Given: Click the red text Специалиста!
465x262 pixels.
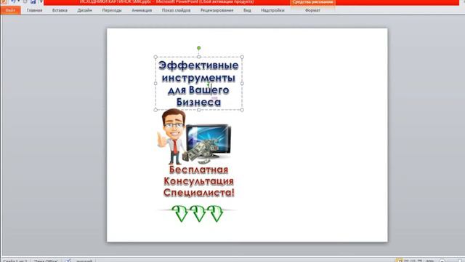Looking at the screenshot, I should click(198, 192).
